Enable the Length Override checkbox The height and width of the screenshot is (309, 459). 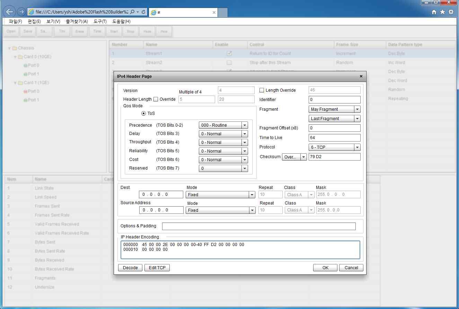(262, 90)
